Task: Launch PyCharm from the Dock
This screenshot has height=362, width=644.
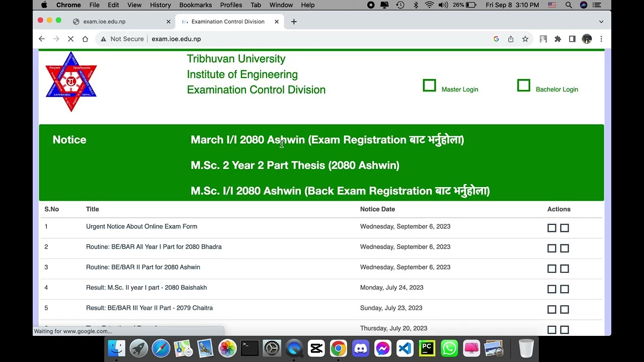Action: pyautogui.click(x=427, y=348)
